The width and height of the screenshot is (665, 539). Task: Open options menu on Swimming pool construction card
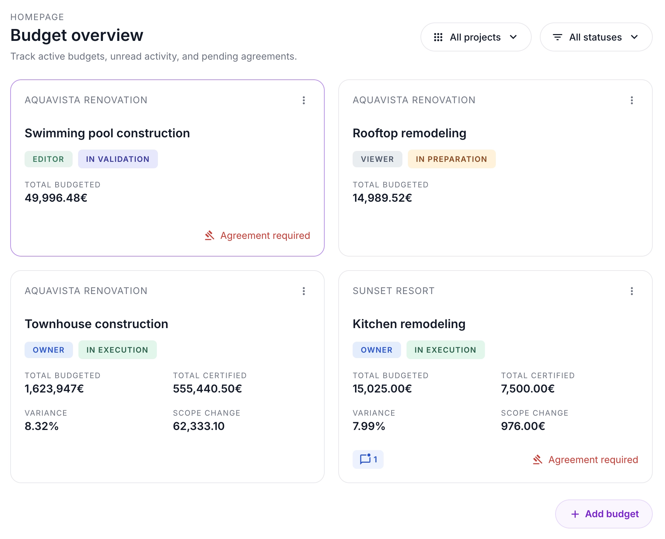[304, 100]
